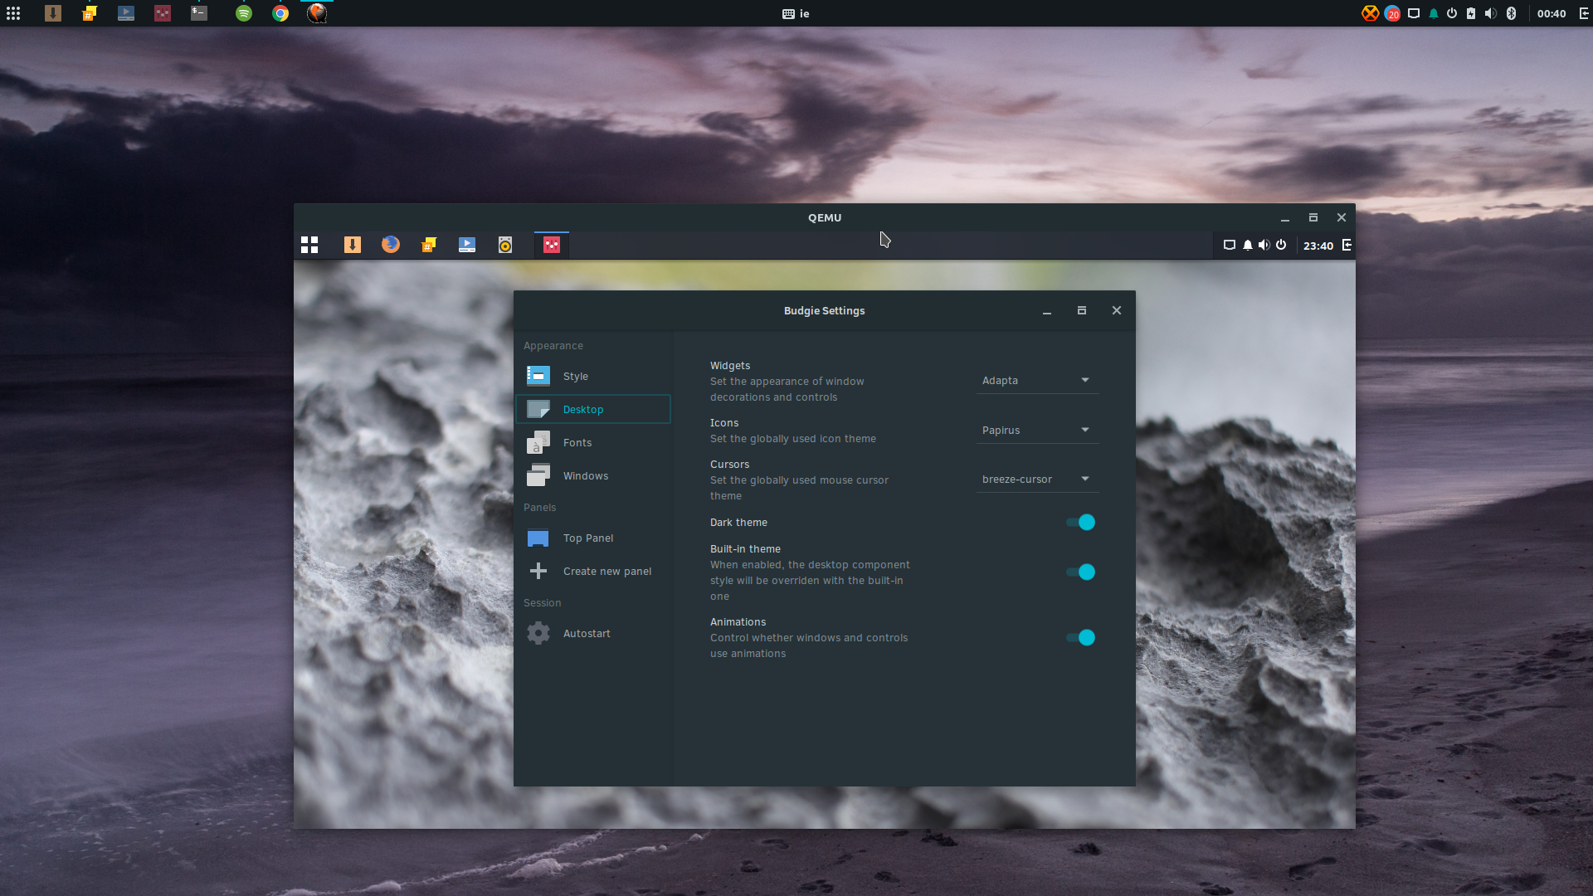Screen dimensions: 1593x896
Task: Open sticky notes in the QEMU guest panel
Action: tap(429, 245)
